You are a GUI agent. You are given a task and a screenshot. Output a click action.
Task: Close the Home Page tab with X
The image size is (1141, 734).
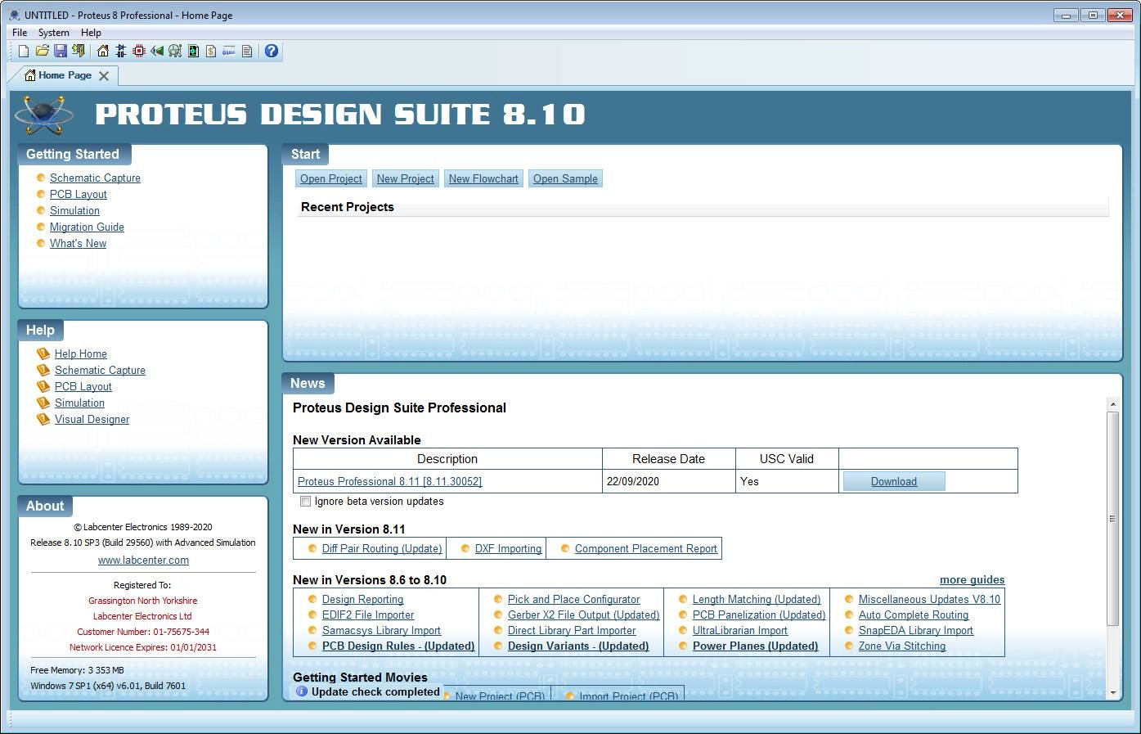pyautogui.click(x=104, y=76)
